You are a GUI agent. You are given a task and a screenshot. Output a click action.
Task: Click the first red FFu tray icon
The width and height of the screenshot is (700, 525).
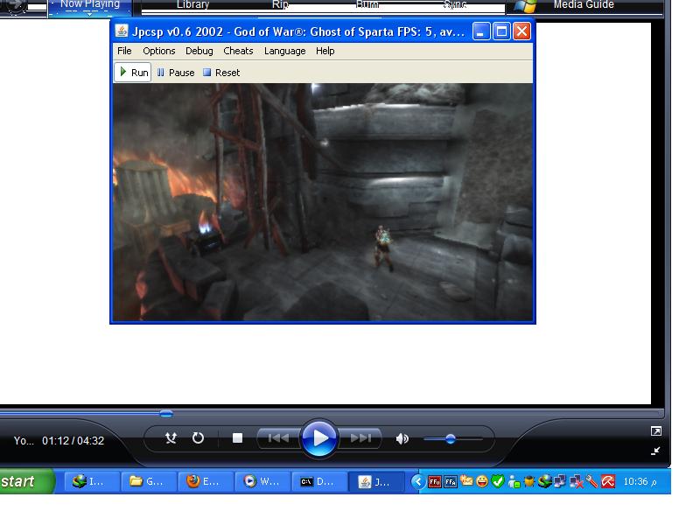point(435,482)
